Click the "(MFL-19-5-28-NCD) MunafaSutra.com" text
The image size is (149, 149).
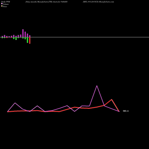(x=98, y=2)
